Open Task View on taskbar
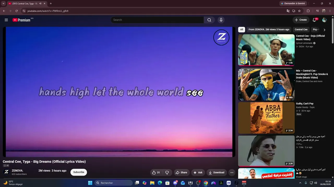Viewport: 334px width, 187px height. pyautogui.click(x=137, y=183)
